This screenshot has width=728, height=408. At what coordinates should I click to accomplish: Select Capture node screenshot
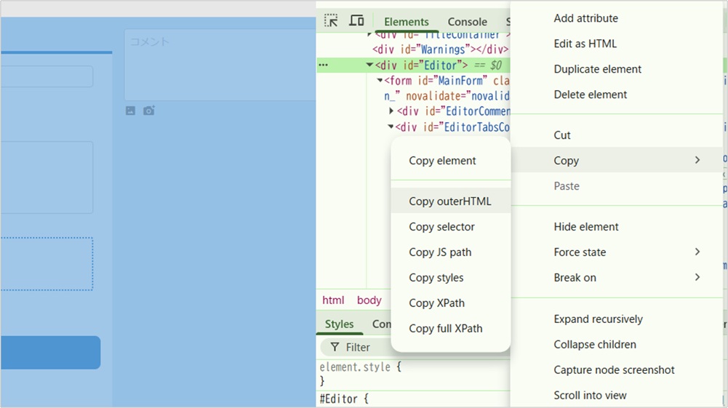click(x=614, y=370)
